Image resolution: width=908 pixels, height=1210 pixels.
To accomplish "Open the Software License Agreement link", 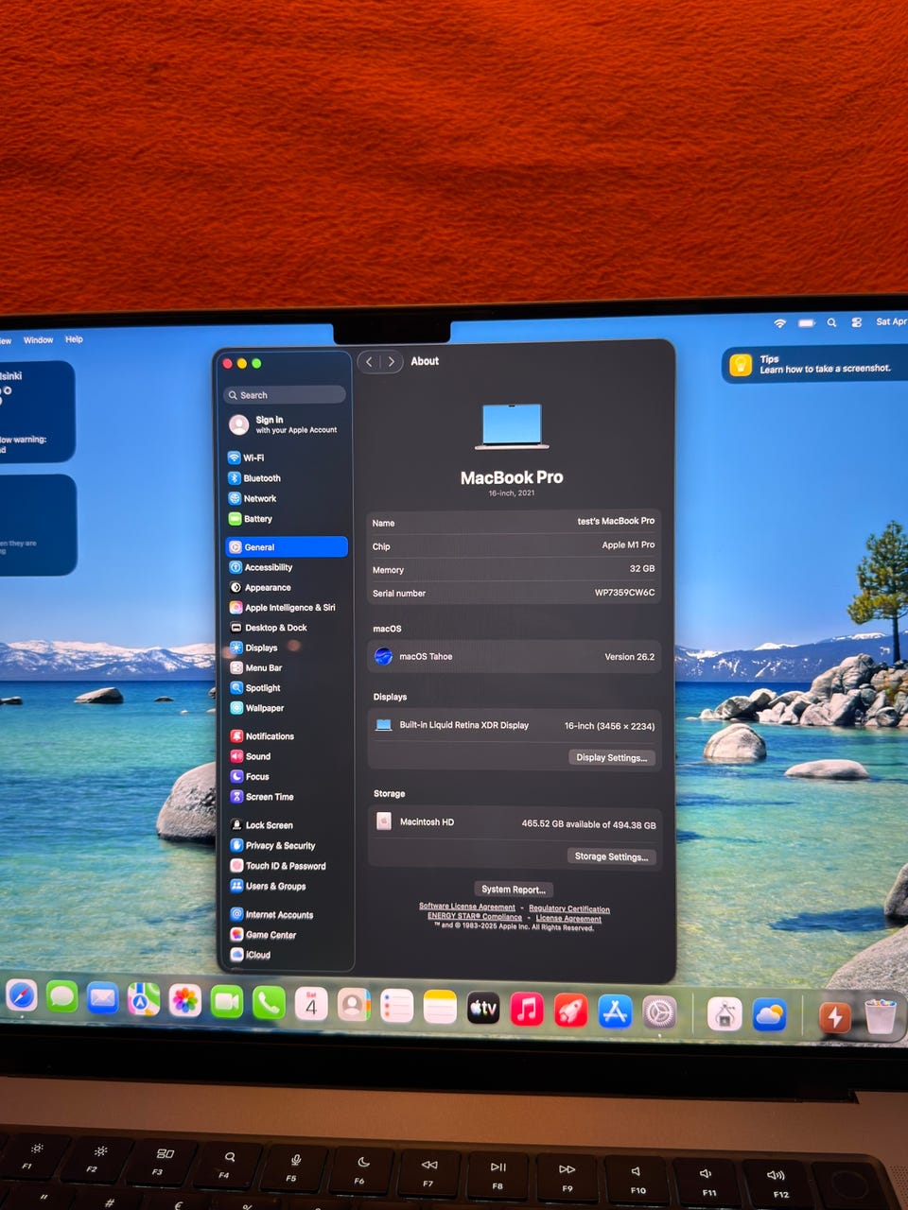I will [x=467, y=907].
